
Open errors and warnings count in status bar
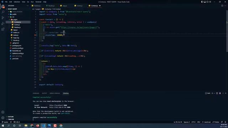[17, 122]
